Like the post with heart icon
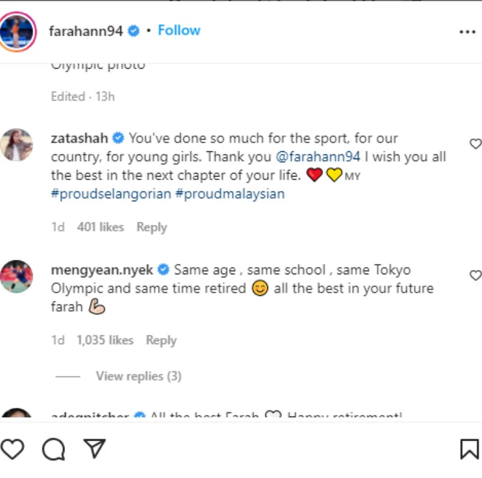Image resolution: width=482 pixels, height=478 pixels. click(12, 448)
